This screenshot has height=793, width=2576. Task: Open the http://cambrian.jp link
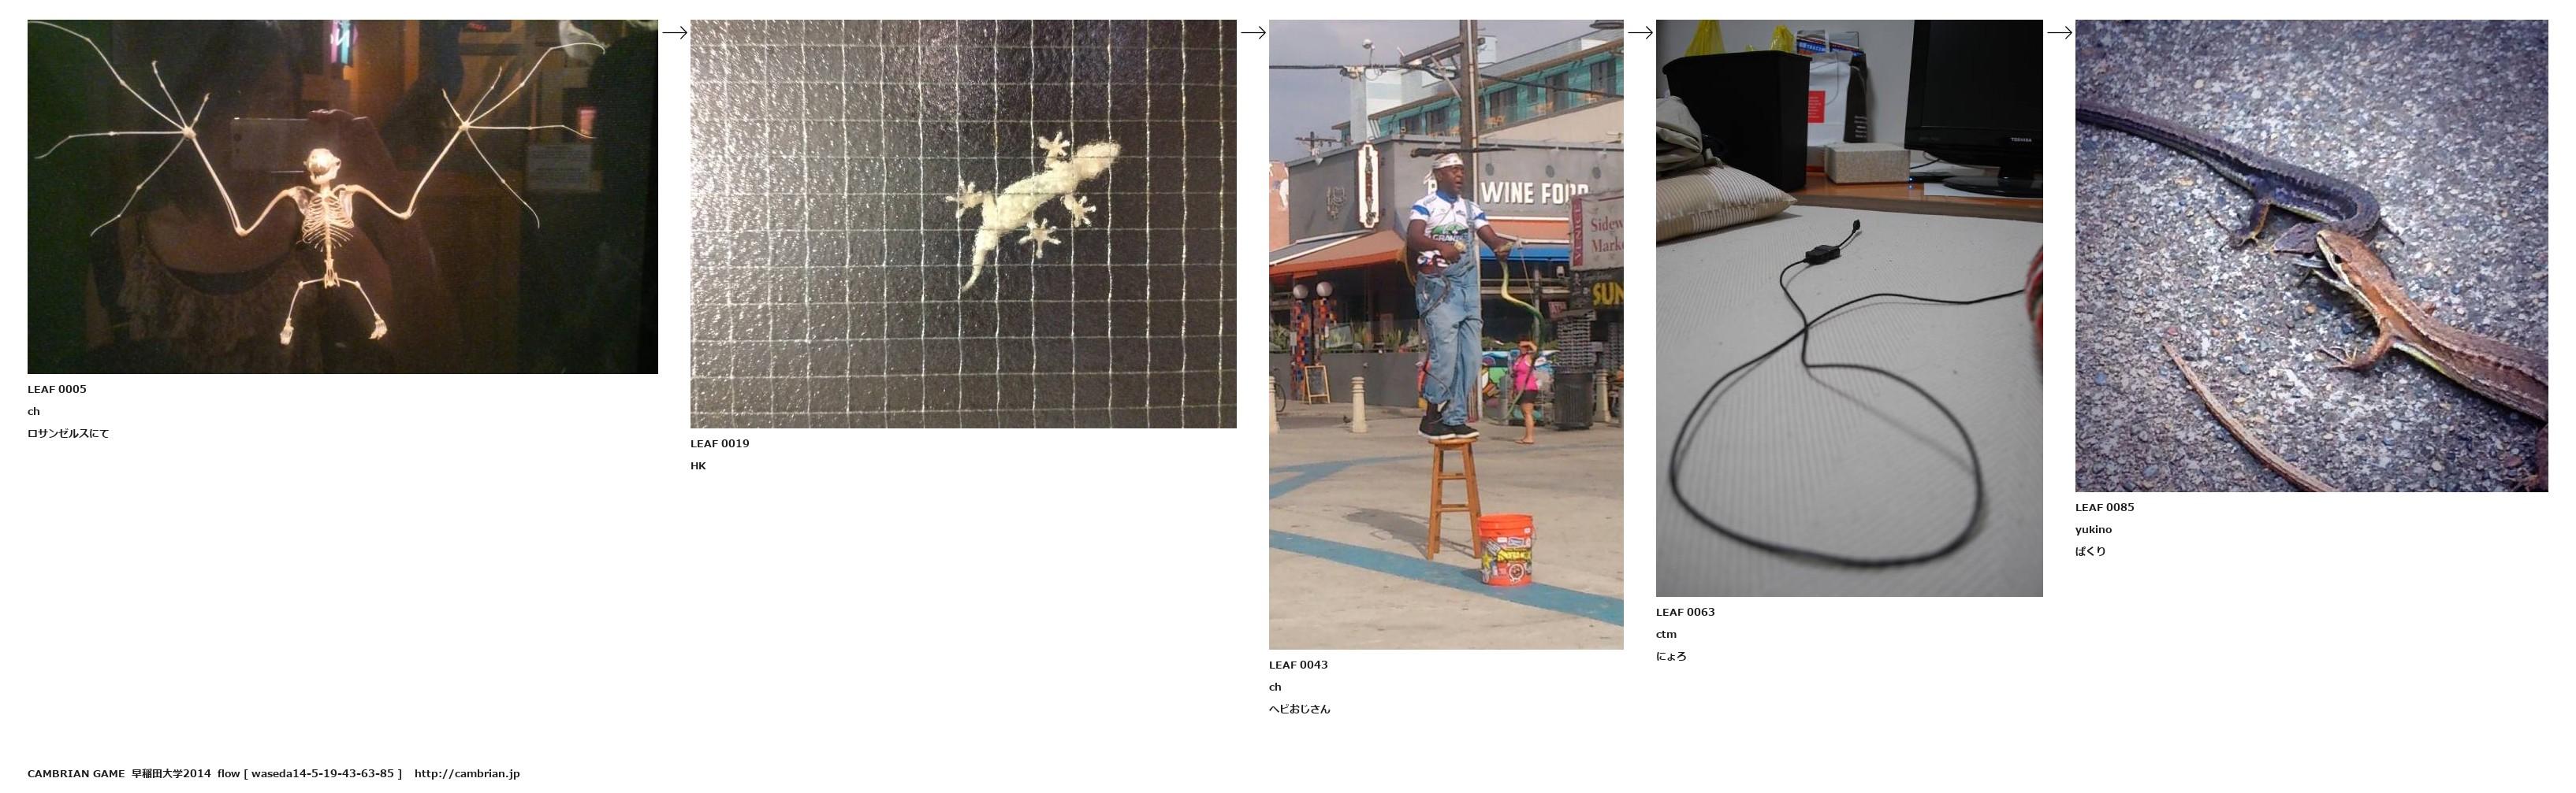467,774
